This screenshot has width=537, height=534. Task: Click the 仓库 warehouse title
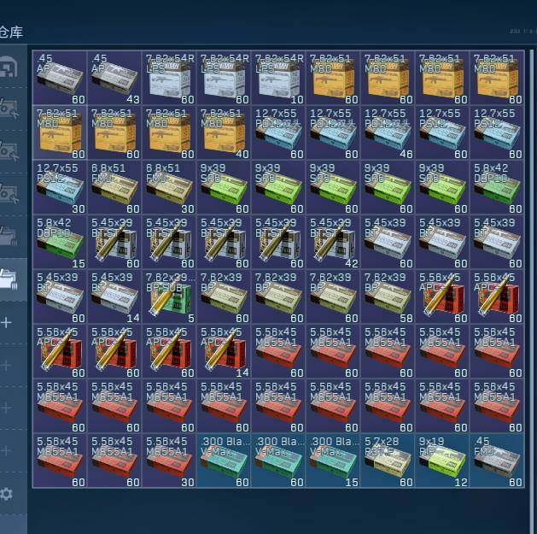(11, 32)
